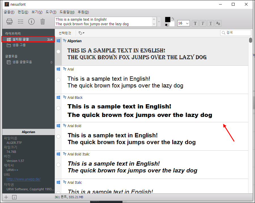This screenshot has height=203, width=255.
Task: Open the grid view dots icon
Action: click(20, 22)
